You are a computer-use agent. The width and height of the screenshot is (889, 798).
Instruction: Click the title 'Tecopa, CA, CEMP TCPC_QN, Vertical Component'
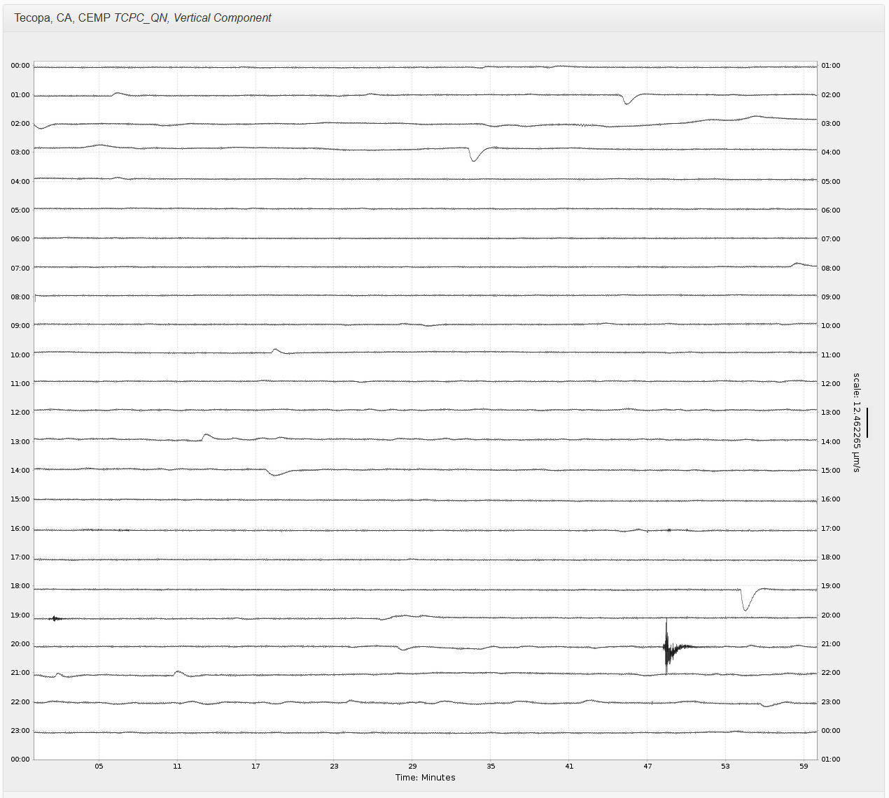tap(143, 18)
